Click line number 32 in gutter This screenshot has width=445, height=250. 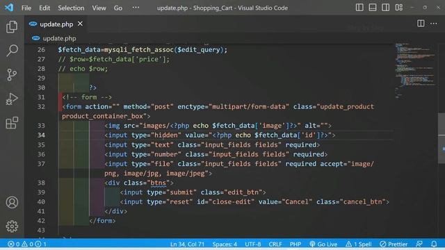click(41, 106)
